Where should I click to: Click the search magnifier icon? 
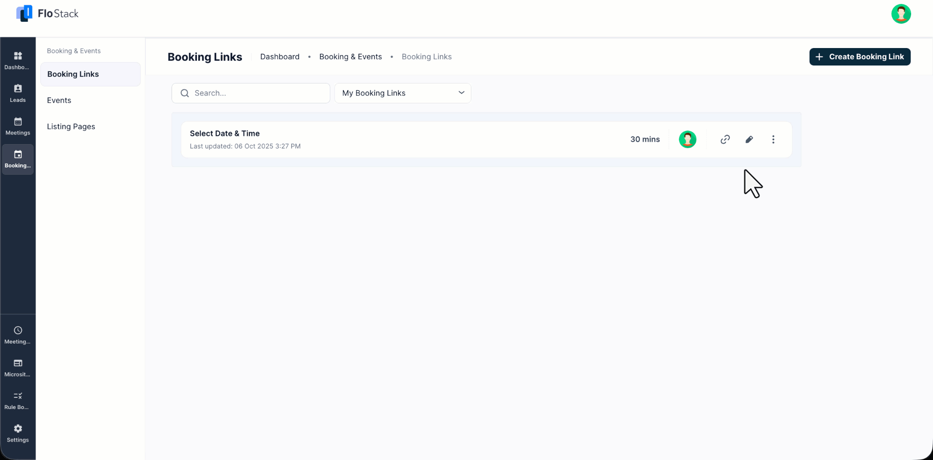(185, 93)
